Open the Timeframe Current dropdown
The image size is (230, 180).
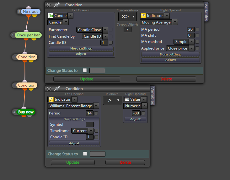tap(91, 131)
